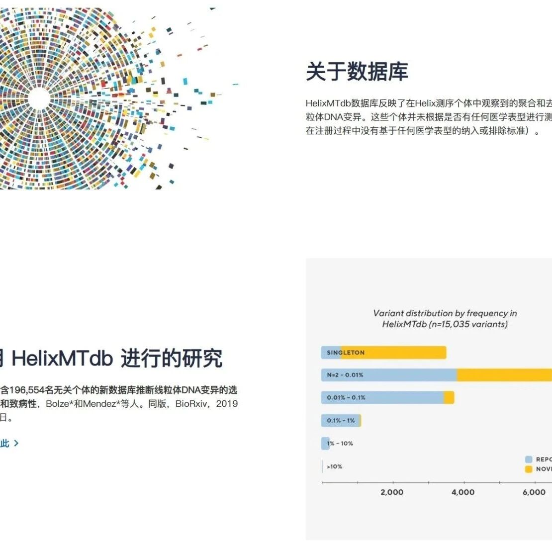
Task: Click the 6,000 axis label
Action: coord(534,492)
